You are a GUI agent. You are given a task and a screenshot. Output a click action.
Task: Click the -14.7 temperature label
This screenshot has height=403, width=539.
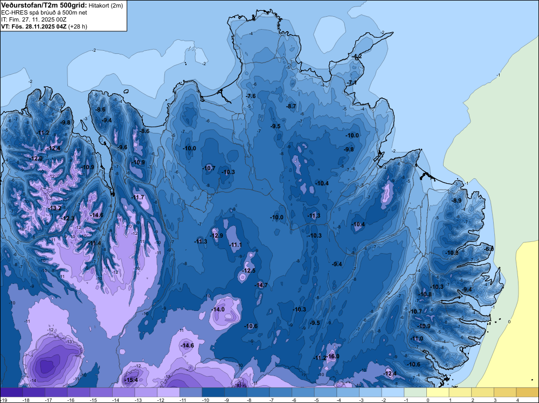(x=261, y=285)
